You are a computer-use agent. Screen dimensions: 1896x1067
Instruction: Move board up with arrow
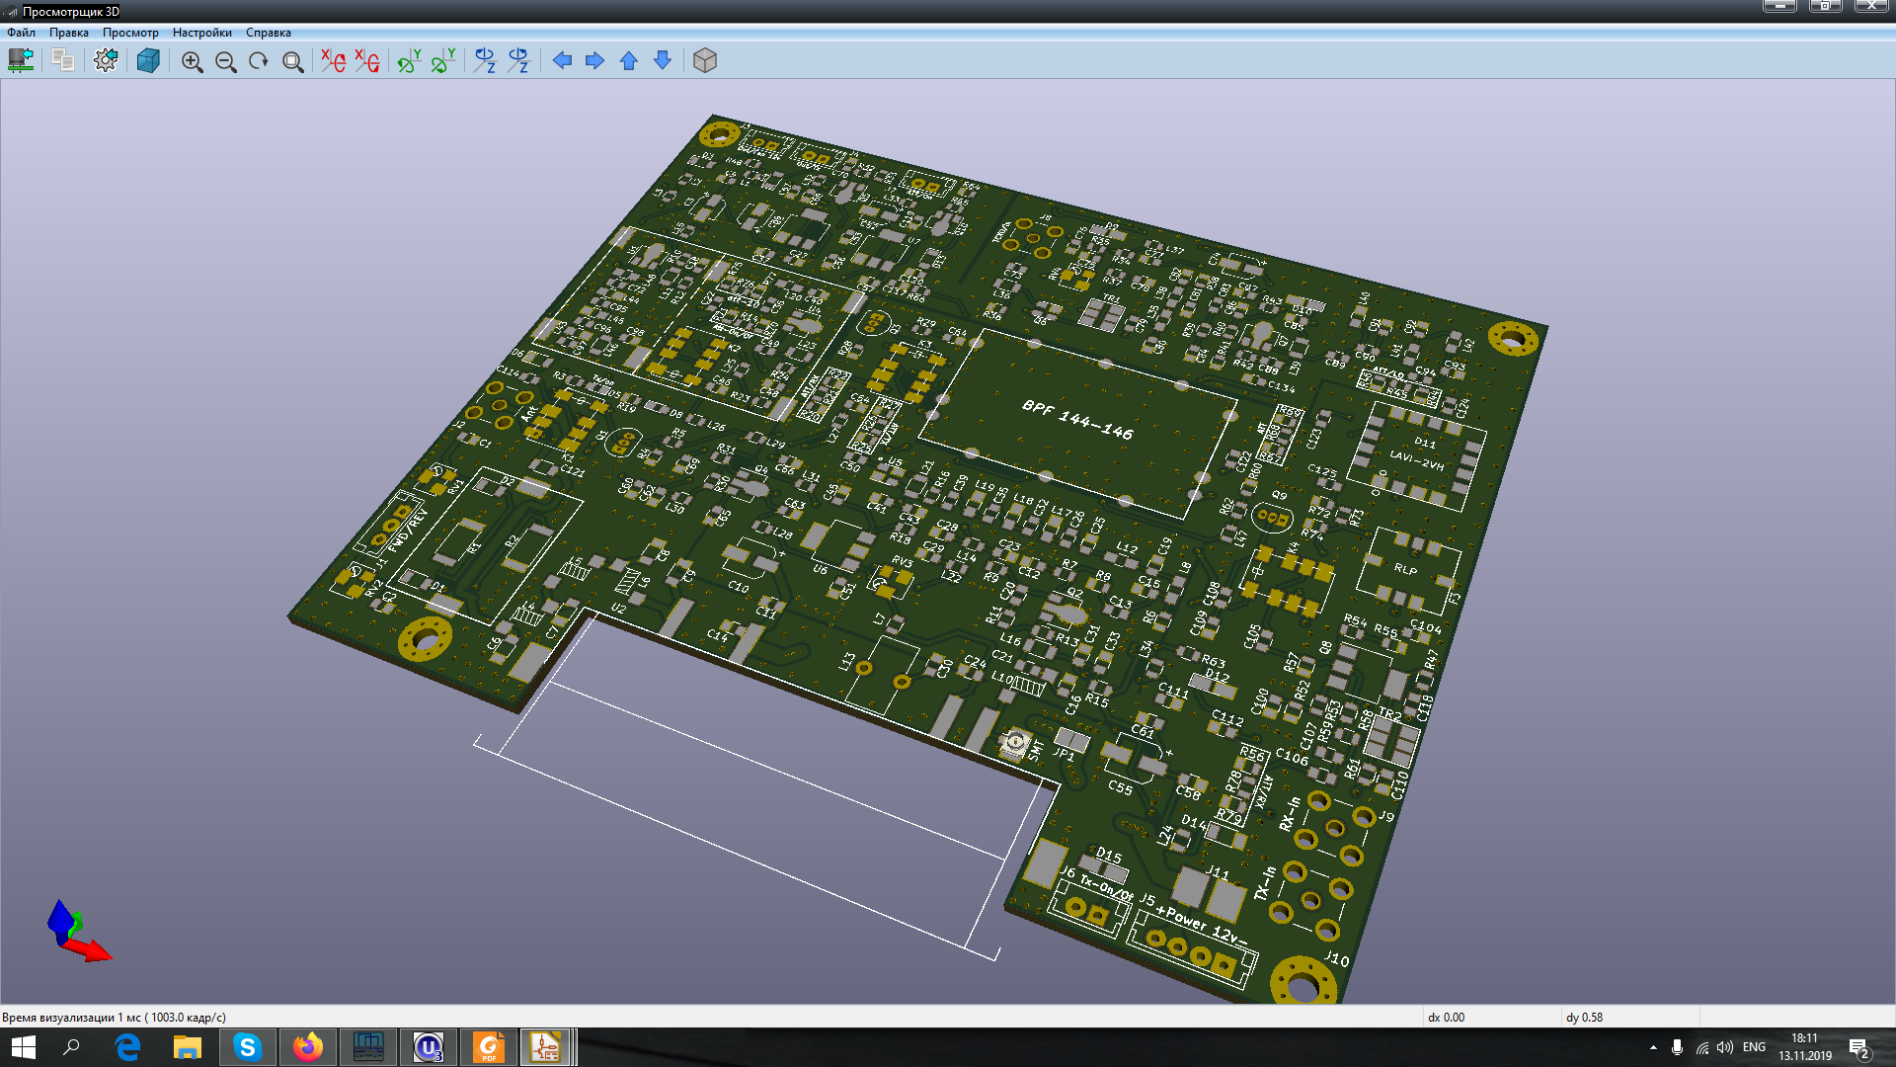point(629,60)
